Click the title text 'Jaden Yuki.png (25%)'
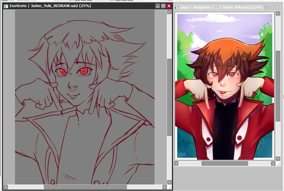This screenshot has width=284, height=191. 243,7
